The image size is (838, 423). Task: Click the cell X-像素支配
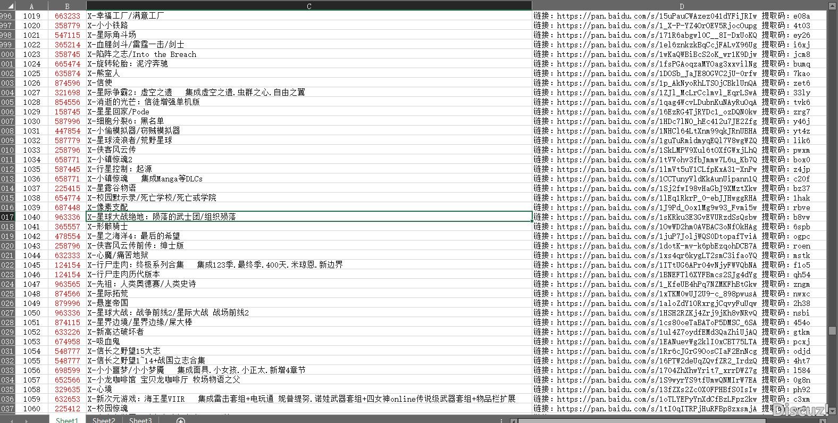click(309, 208)
